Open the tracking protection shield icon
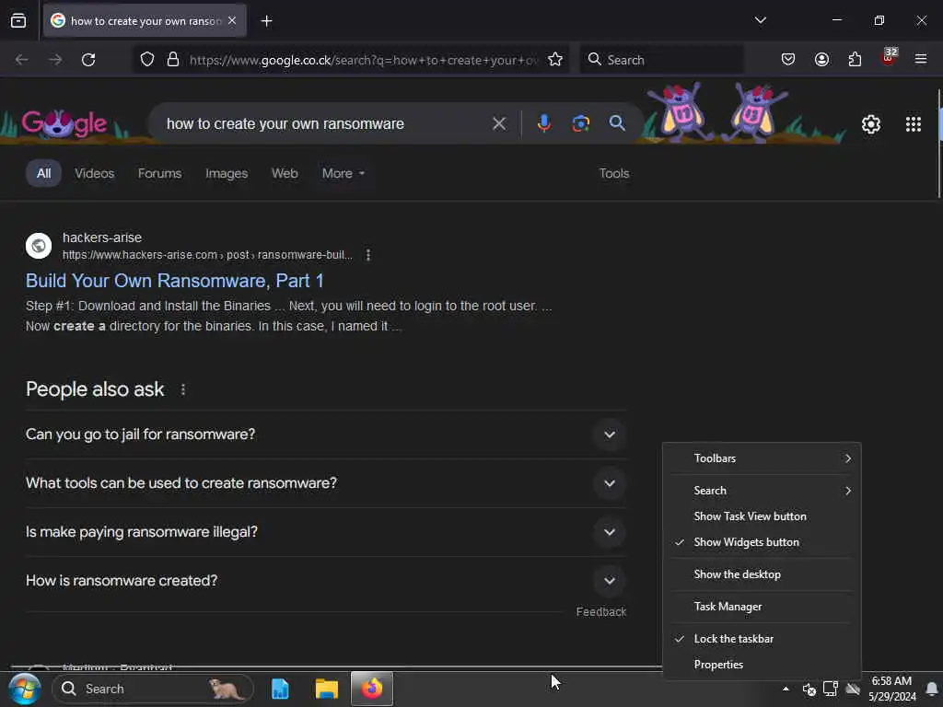 tap(147, 60)
